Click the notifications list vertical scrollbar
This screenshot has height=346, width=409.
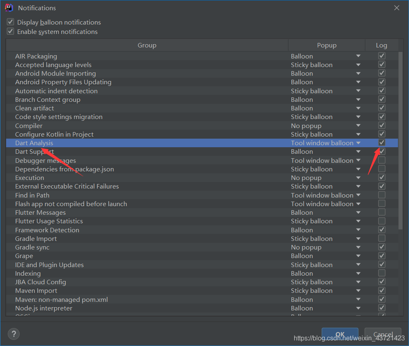point(400,141)
